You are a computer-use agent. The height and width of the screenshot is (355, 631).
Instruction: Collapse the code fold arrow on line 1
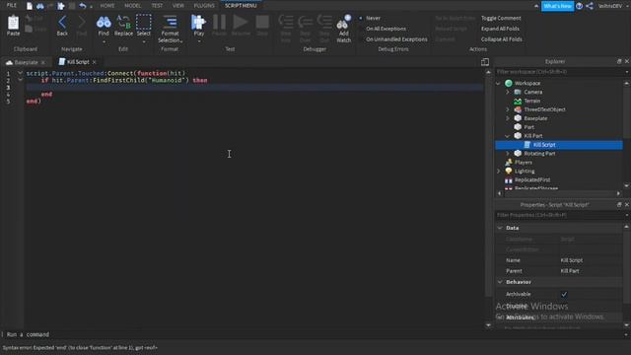(20, 73)
